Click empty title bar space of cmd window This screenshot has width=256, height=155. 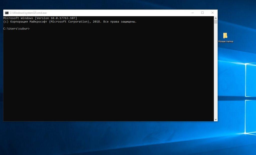pyautogui.click(x=112, y=13)
